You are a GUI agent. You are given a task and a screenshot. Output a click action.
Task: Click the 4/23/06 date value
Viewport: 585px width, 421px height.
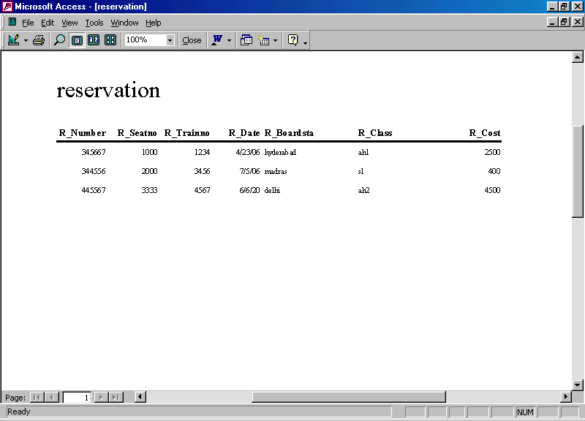point(248,152)
